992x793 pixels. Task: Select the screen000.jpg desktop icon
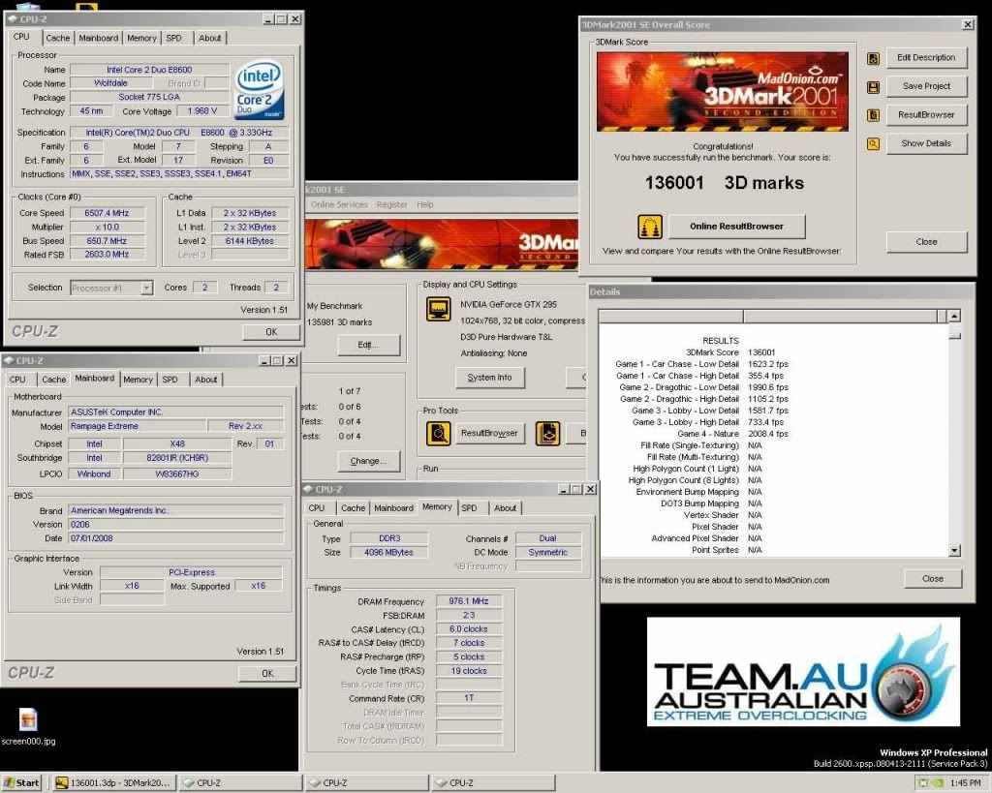click(28, 719)
